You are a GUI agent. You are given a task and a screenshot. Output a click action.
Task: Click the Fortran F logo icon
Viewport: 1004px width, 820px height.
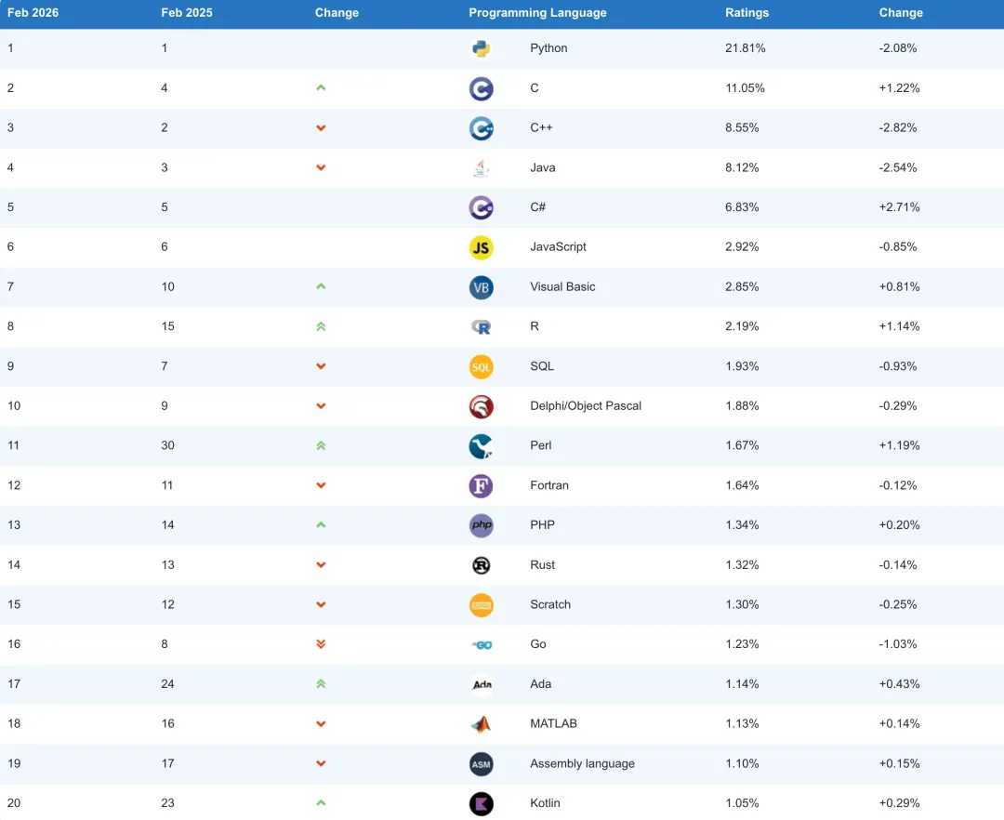pos(481,486)
